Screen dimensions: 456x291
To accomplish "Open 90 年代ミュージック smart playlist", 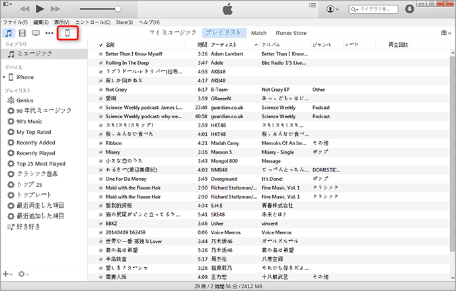I will 44,111.
